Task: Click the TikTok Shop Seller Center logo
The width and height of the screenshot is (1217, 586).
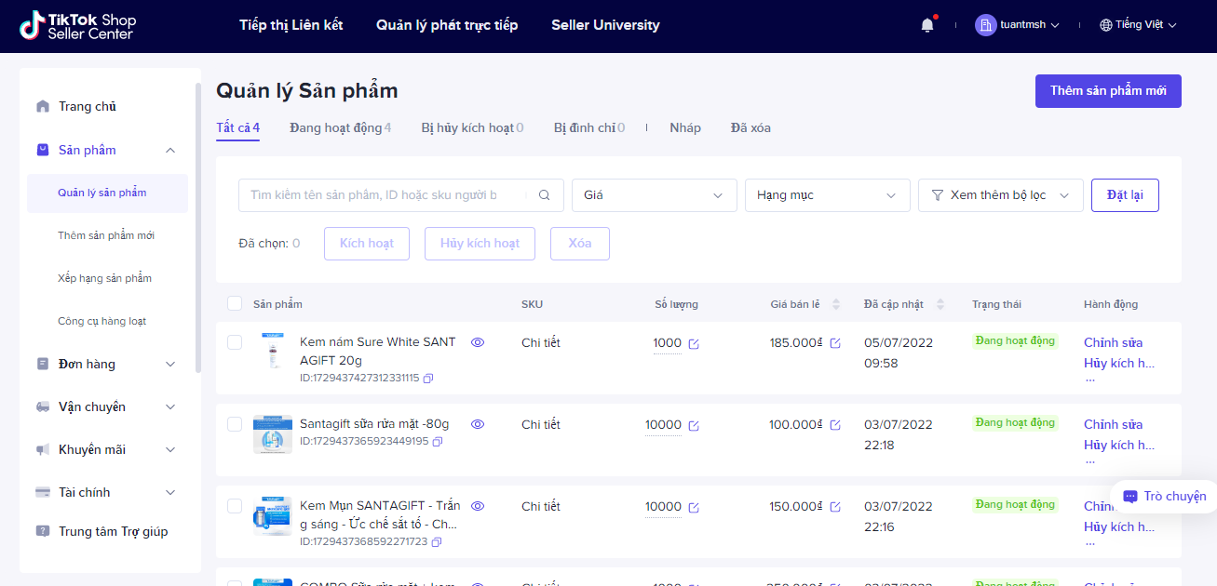Action: (x=78, y=26)
